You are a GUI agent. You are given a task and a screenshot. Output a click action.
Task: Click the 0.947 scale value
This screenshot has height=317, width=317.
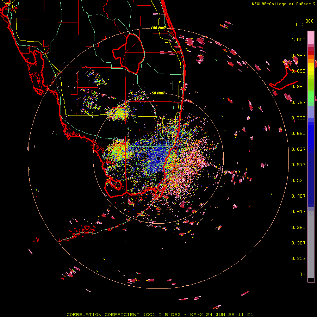[298, 55]
